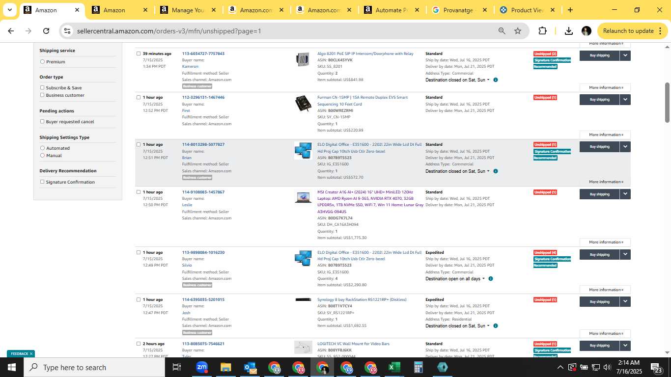Open the Zoom app on the taskbar
671x377 pixels.
click(201, 367)
